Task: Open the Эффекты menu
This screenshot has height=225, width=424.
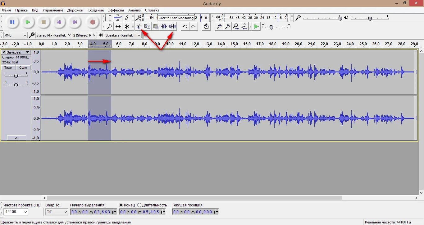Action: [x=116, y=10]
